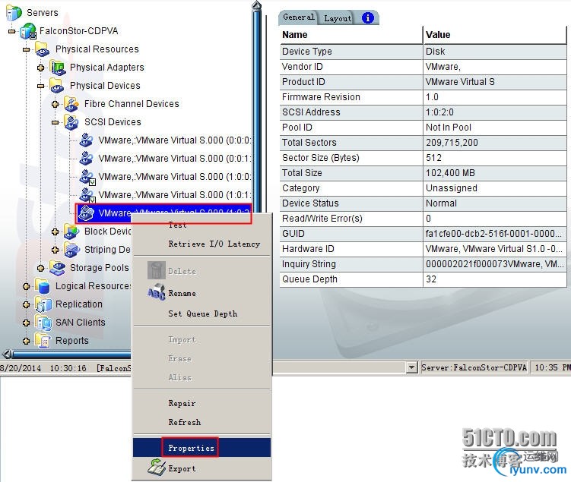Click the Block Devices icon

click(71, 232)
